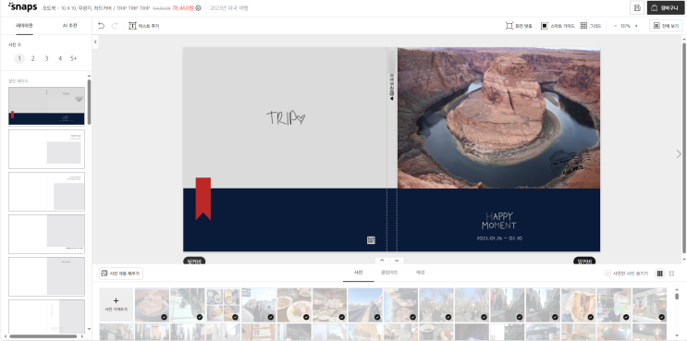Click the canvas vertical scrollbar
The width and height of the screenshot is (687, 341).
pos(683,148)
